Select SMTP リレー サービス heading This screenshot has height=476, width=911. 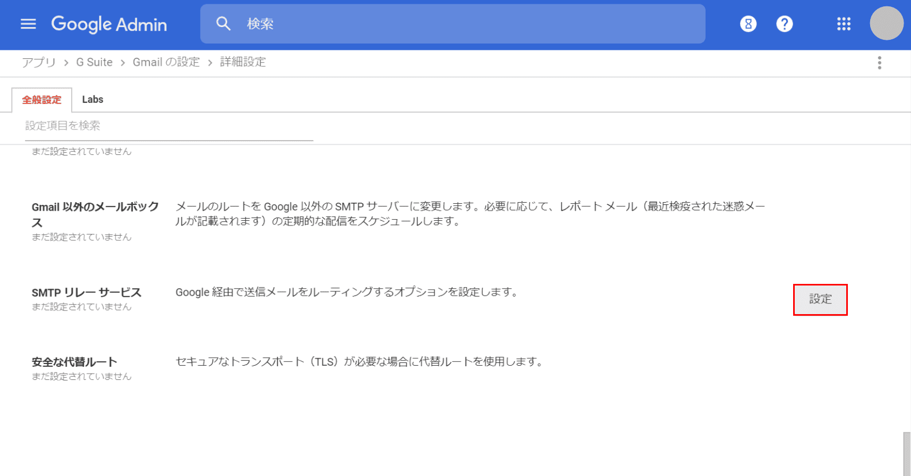tap(87, 292)
